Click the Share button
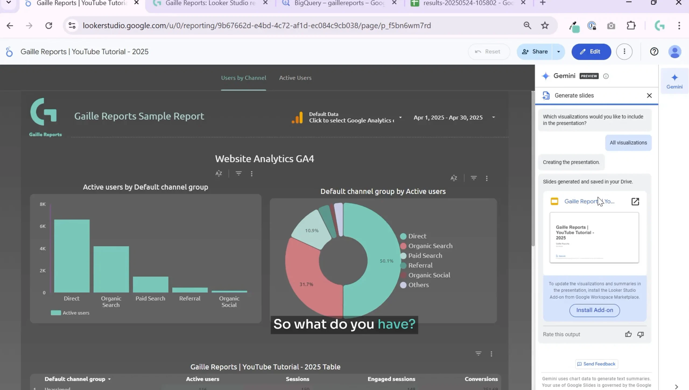This screenshot has height=390, width=689. coord(535,52)
